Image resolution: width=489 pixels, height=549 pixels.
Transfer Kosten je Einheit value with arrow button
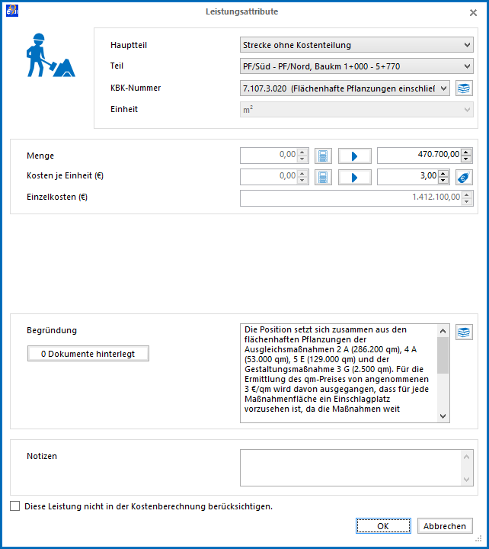tap(355, 177)
